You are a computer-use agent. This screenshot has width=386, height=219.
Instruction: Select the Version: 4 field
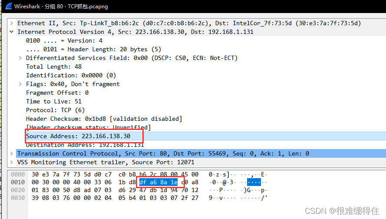tap(64, 40)
